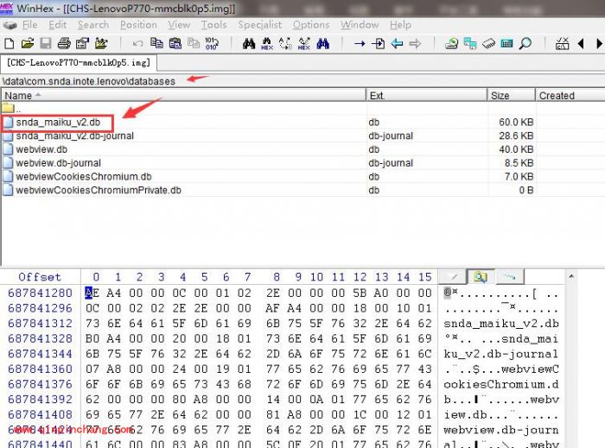Click the Open file folder icon
This screenshot has height=448, width=605.
point(27,43)
